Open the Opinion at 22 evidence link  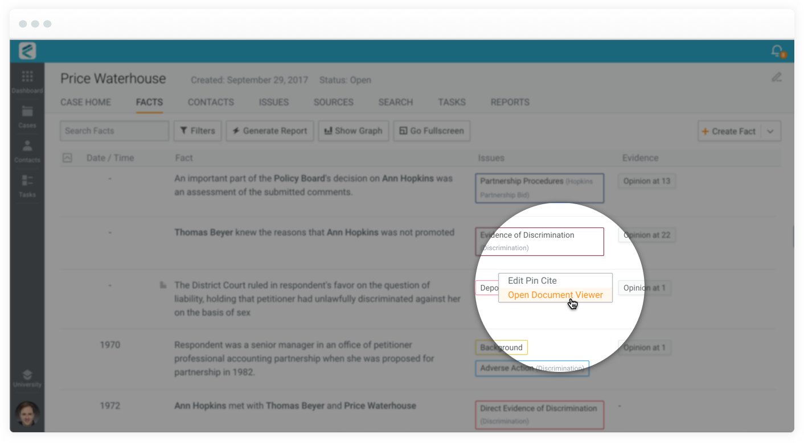pos(647,235)
